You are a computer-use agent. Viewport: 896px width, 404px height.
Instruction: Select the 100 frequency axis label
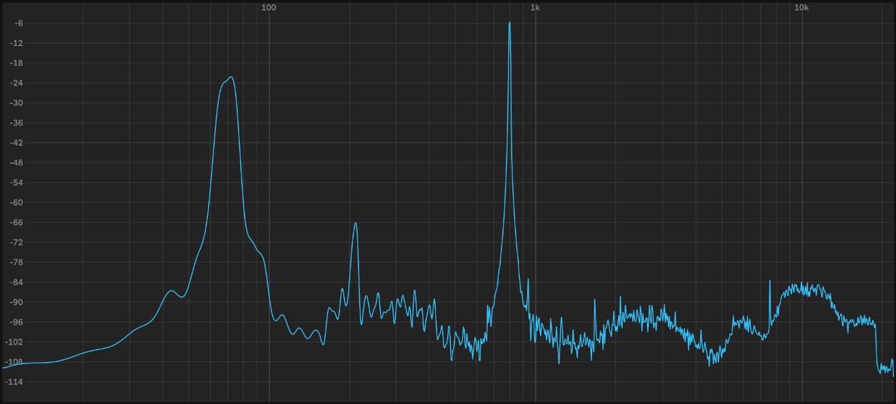269,7
